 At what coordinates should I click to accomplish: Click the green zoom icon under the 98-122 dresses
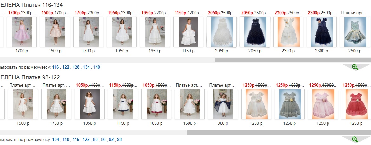tap(355, 139)
